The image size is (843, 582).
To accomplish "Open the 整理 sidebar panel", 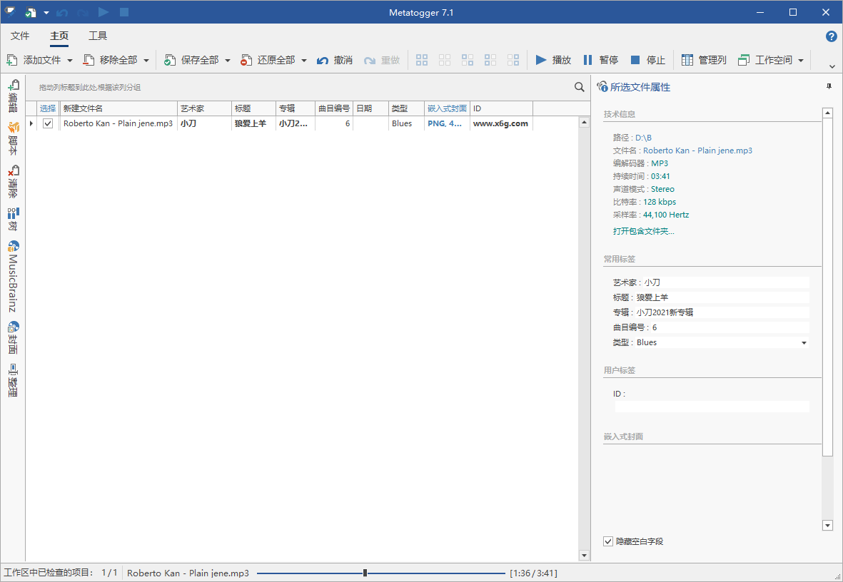I will (x=13, y=380).
